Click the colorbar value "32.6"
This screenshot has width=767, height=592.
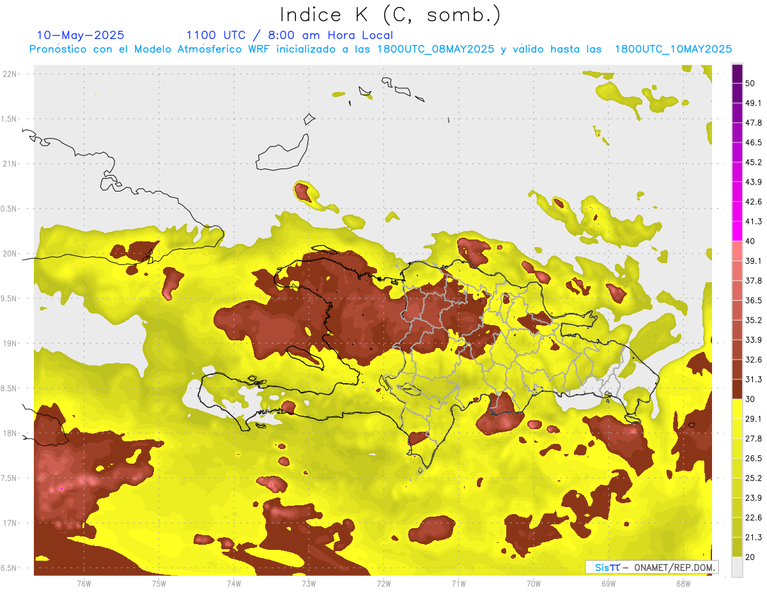754,360
